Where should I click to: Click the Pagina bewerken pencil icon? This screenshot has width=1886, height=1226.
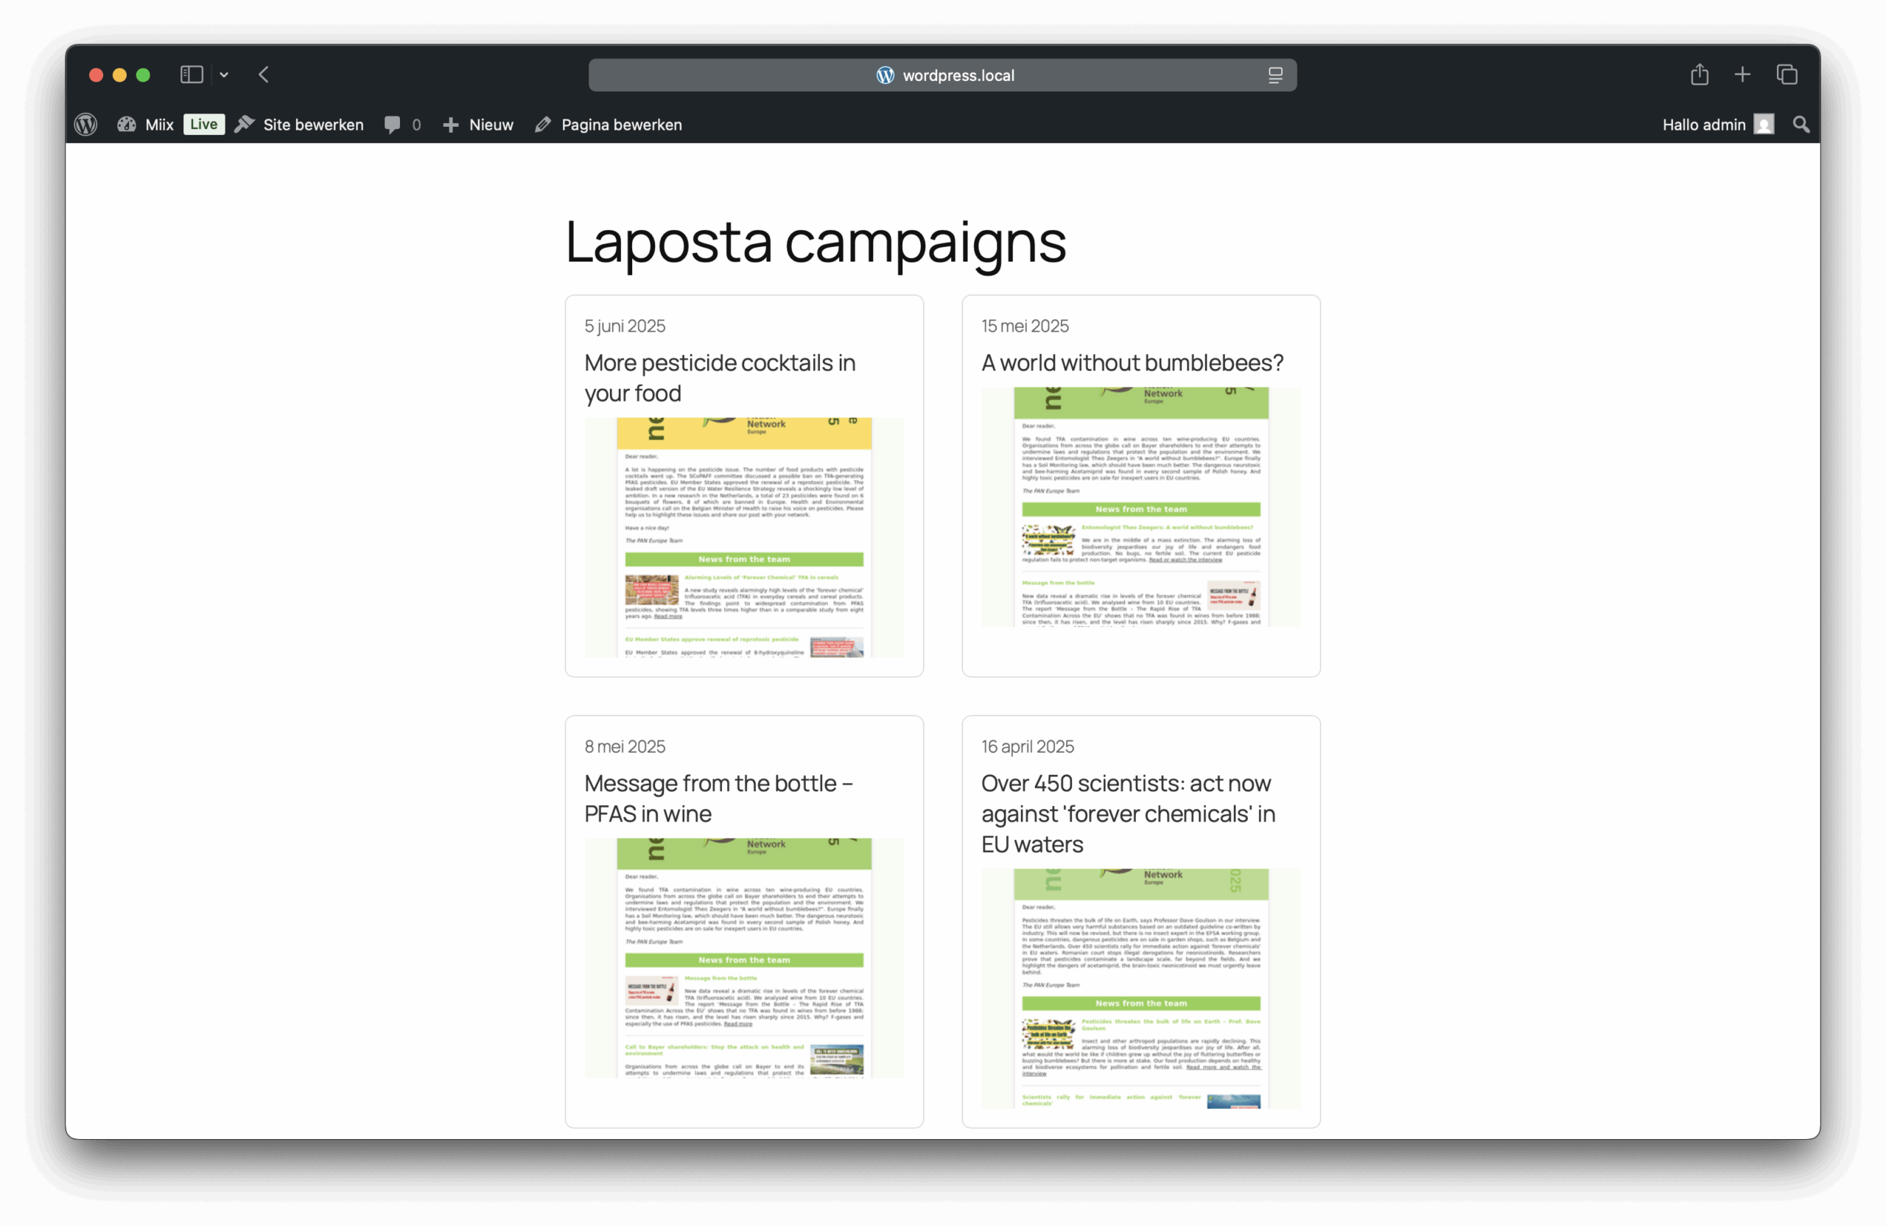[543, 125]
